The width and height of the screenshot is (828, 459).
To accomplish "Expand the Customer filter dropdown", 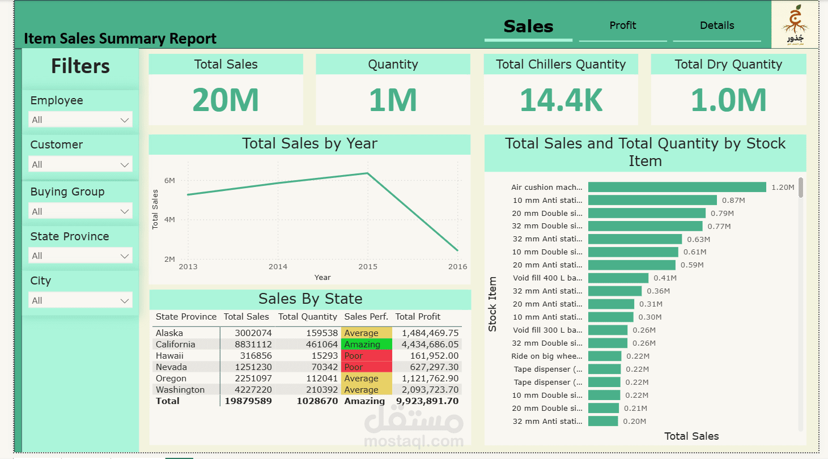I will (x=80, y=164).
